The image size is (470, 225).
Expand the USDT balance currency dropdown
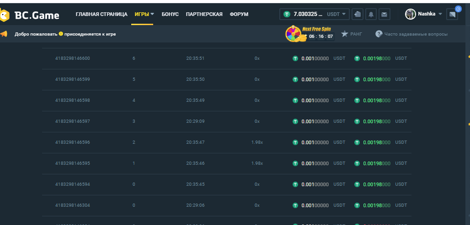click(337, 14)
